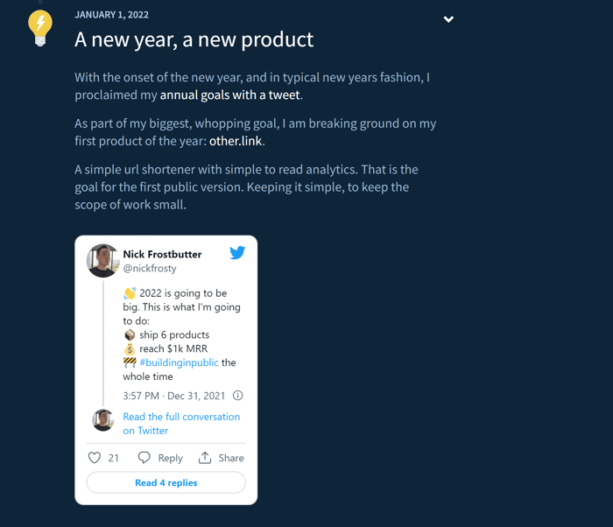
Task: Click the yellow lightbulb milestone icon
Action: point(40,28)
